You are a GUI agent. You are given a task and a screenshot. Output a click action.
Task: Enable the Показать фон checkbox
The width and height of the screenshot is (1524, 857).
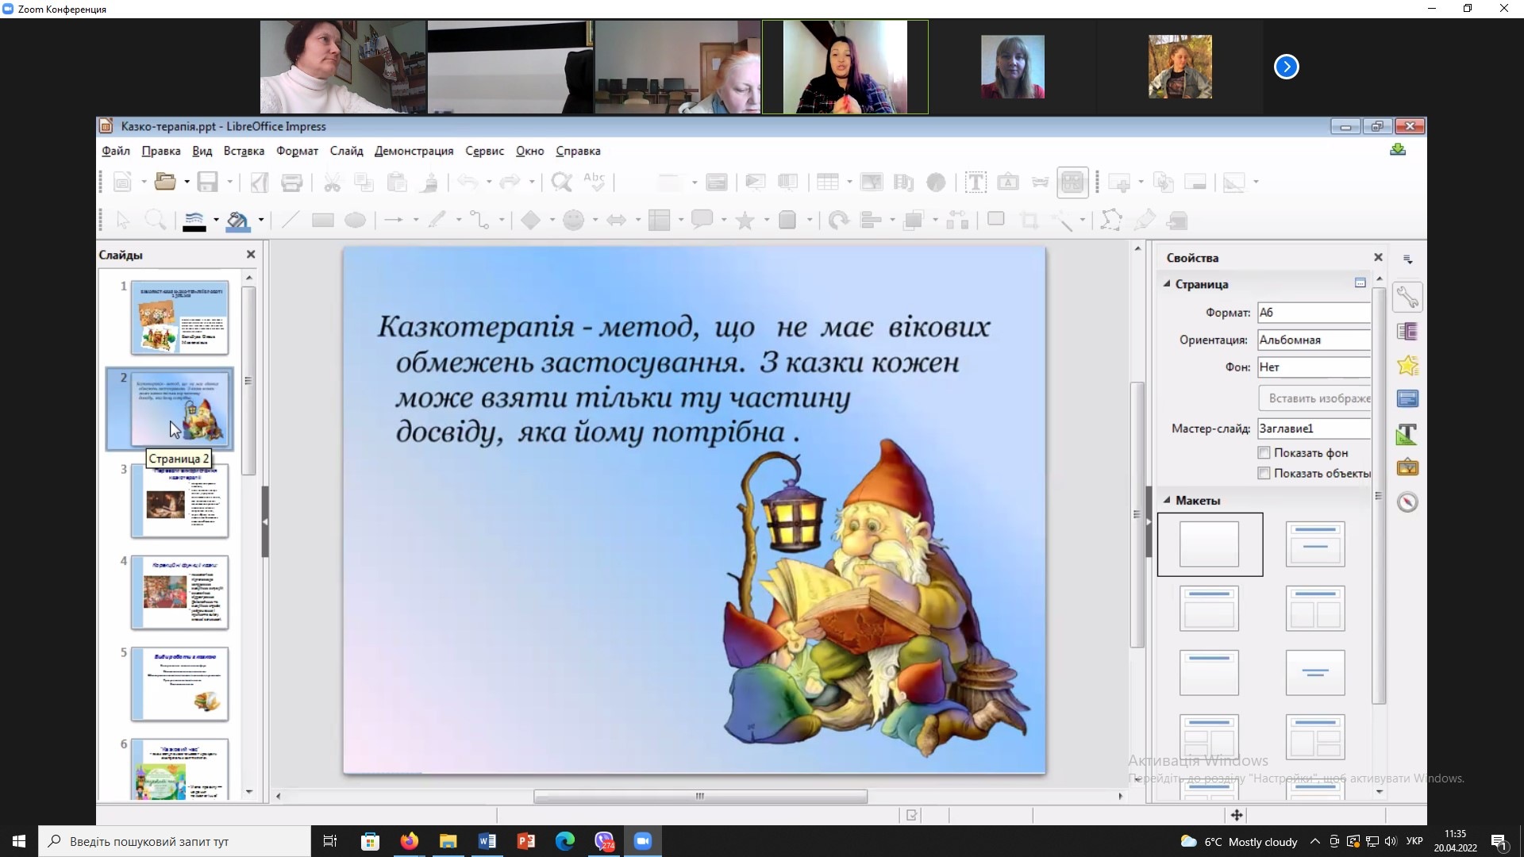click(x=1264, y=452)
